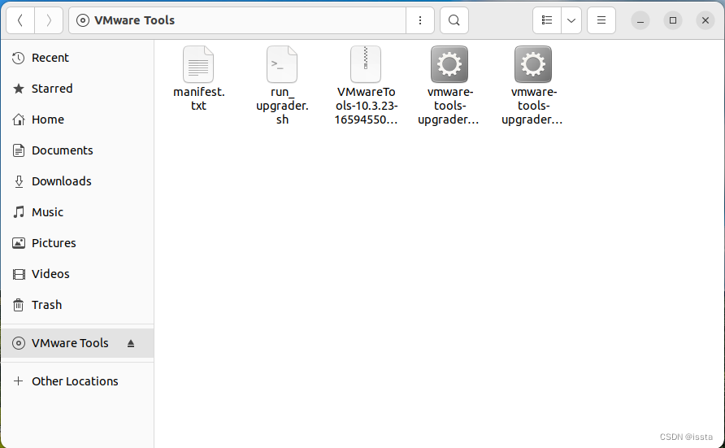Viewport: 725px width, 448px height.
Task: Open Pictures in the sidebar
Action: [77, 243]
